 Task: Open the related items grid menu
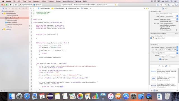point(31,8)
